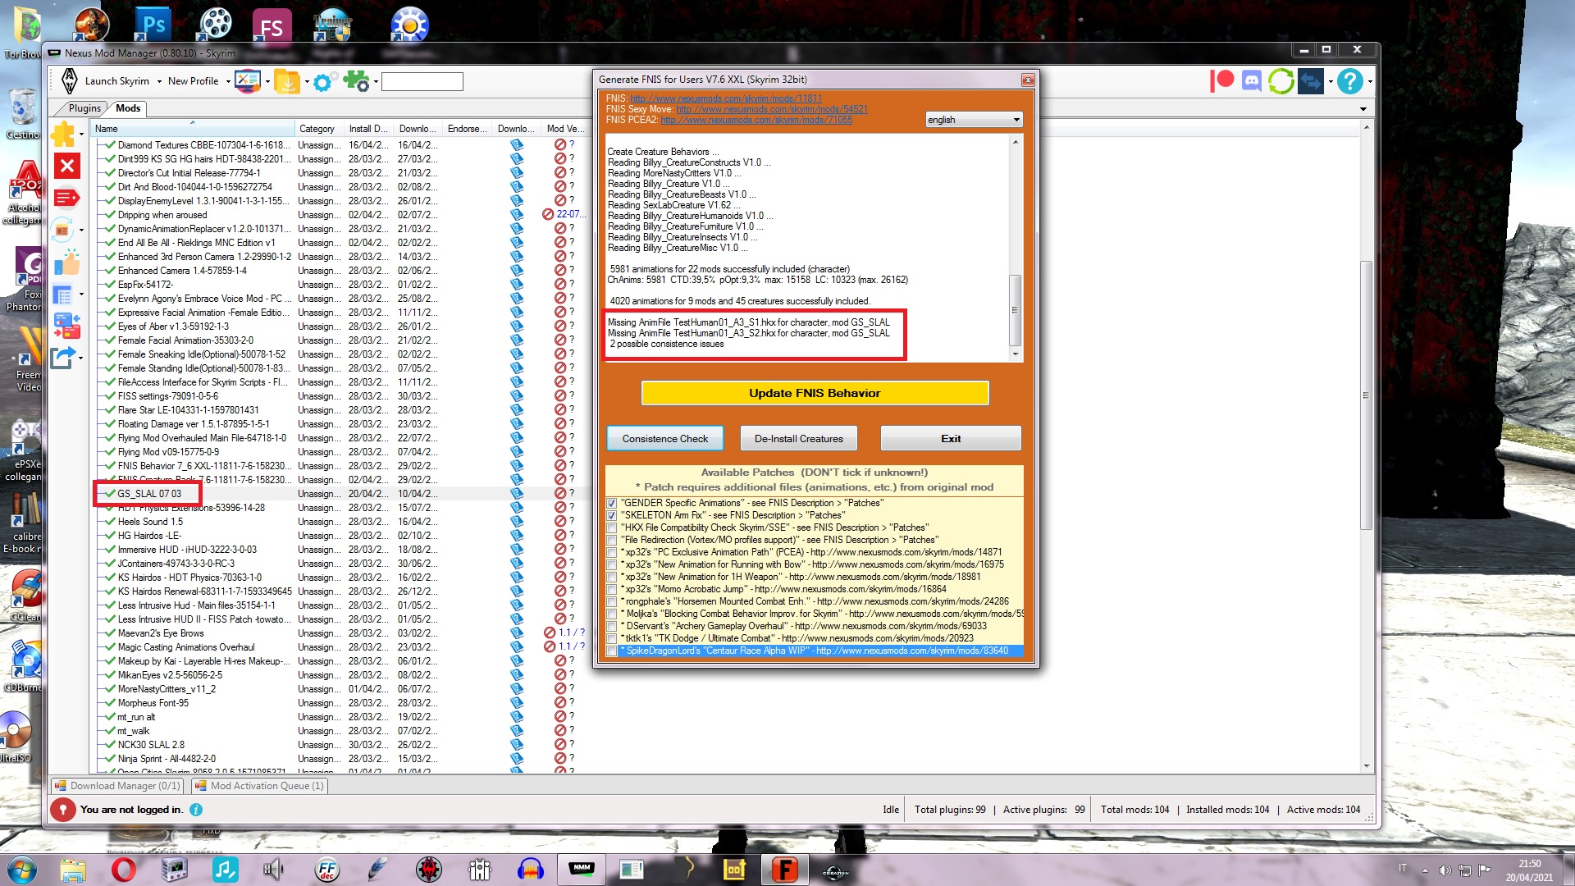Sort mods by the Name column header
This screenshot has height=886, width=1575.
pyautogui.click(x=193, y=129)
